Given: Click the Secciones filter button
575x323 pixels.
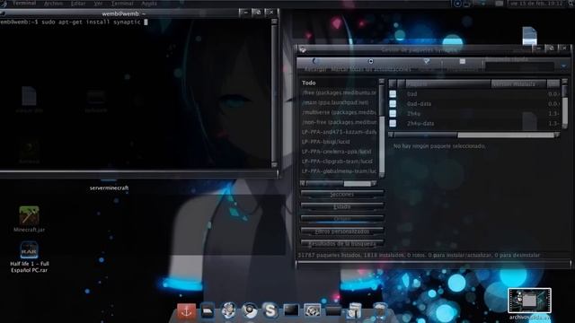Looking at the screenshot, I should pyautogui.click(x=342, y=194).
